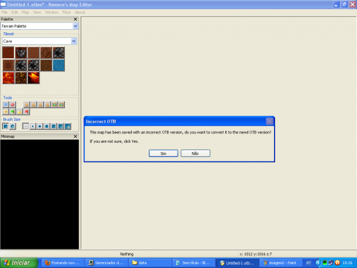Select the eraser tool with red circle
The height and width of the screenshot is (268, 357).
point(13,104)
